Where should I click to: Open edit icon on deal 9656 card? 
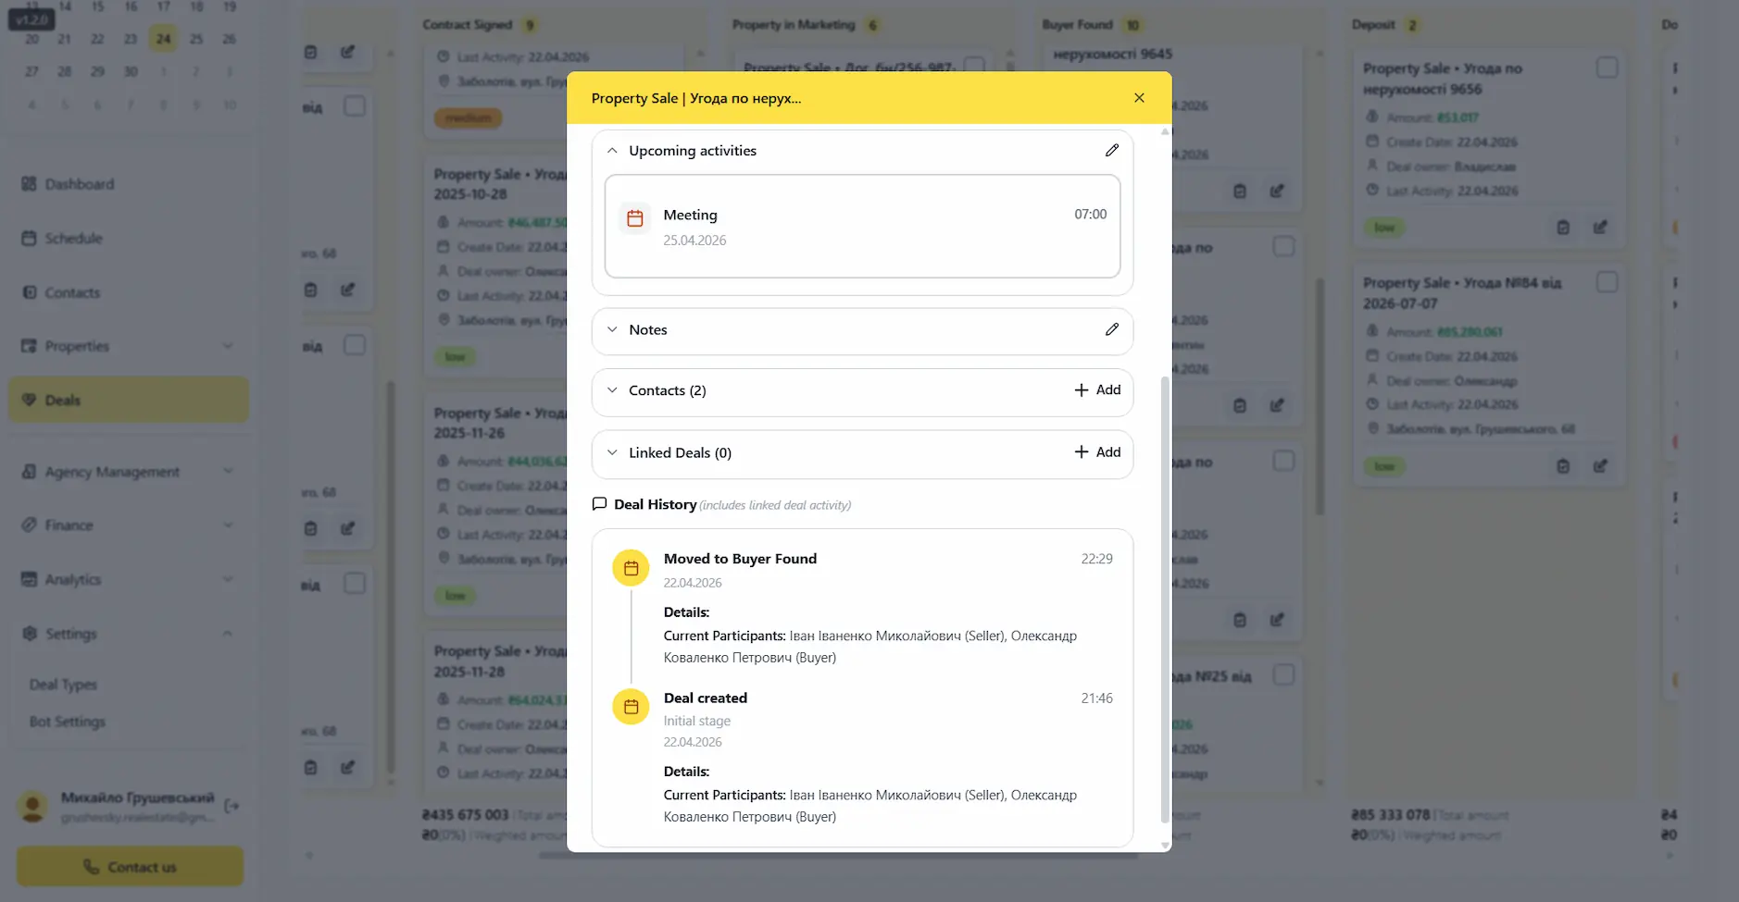coord(1600,228)
